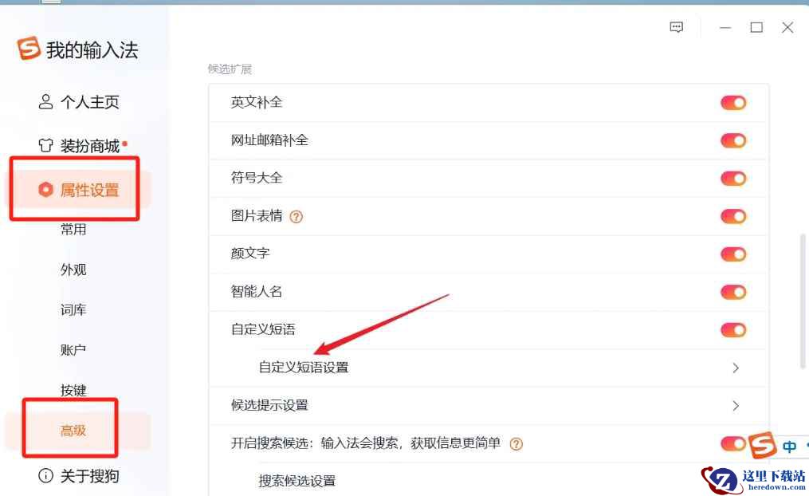Turn off the 智能人名 switch
The image size is (809, 496).
pos(733,292)
